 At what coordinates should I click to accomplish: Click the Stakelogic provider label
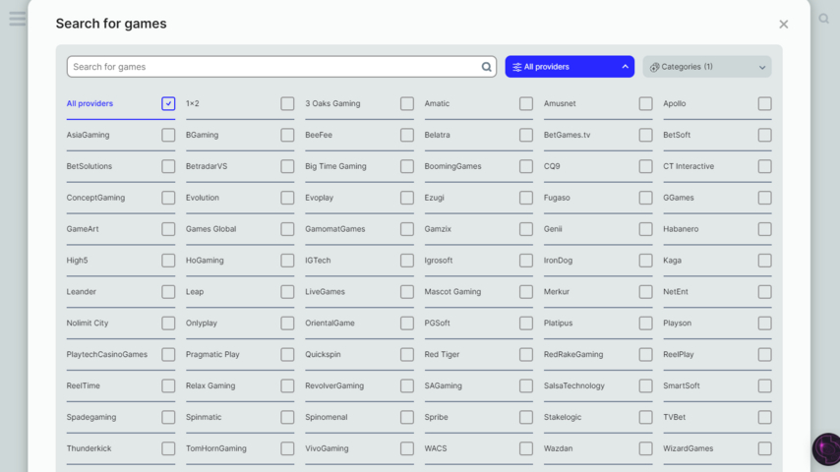tap(563, 417)
